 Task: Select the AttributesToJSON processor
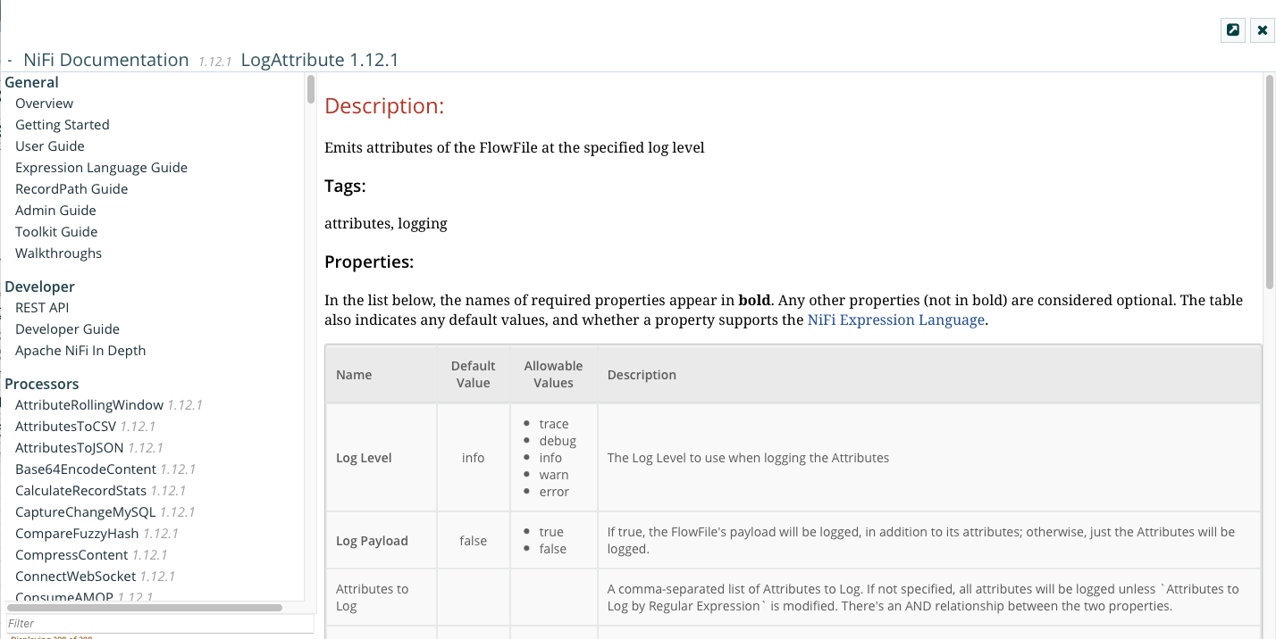point(70,448)
